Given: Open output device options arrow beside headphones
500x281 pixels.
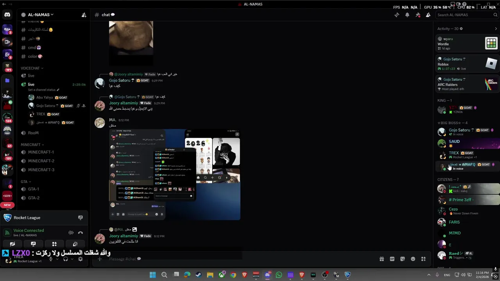Looking at the screenshot, I should (72, 259).
